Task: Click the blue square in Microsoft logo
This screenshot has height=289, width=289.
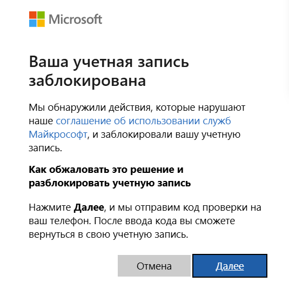Action: 33,23
